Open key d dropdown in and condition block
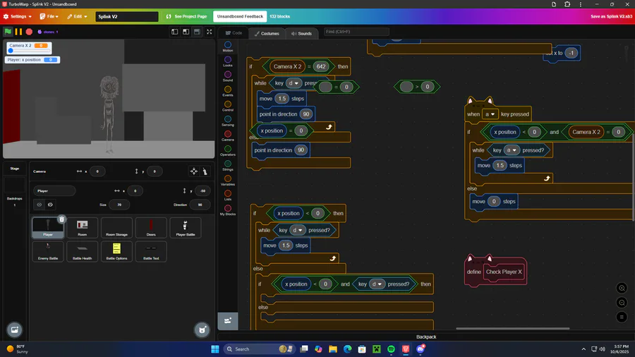This screenshot has height=357, width=635. coord(377,284)
